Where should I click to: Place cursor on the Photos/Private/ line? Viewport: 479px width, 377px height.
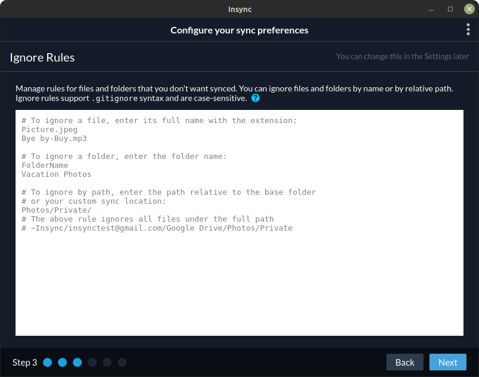click(56, 210)
